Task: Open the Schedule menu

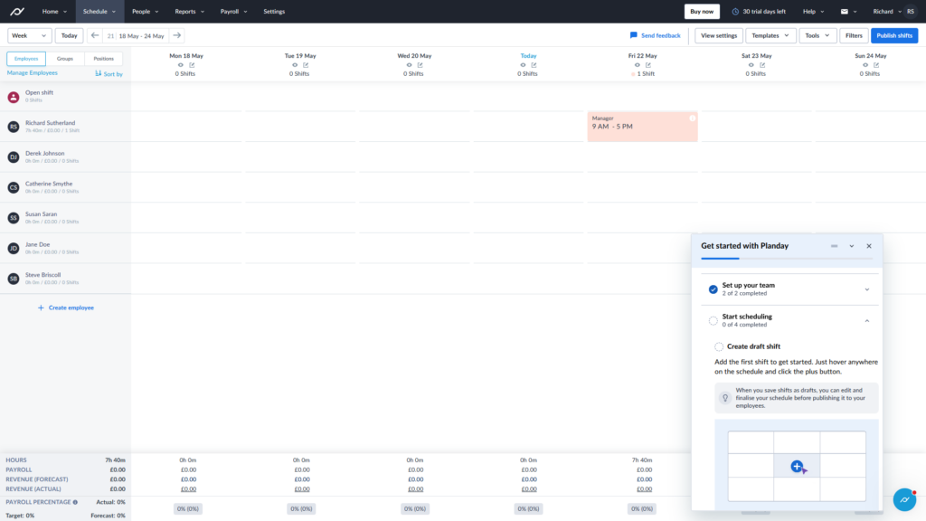Action: (99, 11)
